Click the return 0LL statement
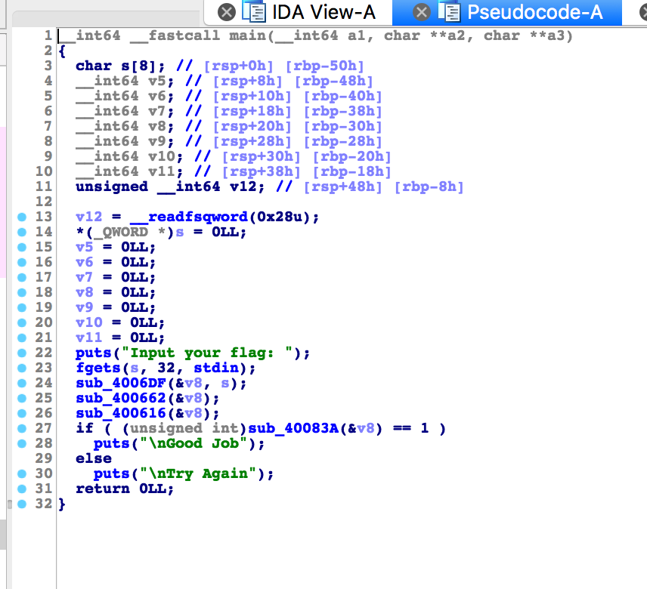 125,489
